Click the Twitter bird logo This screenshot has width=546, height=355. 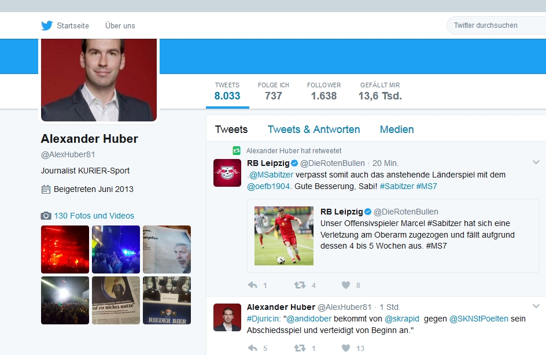(47, 25)
